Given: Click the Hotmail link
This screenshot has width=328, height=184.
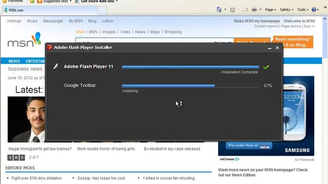Looking at the screenshot, I should point(14,21).
